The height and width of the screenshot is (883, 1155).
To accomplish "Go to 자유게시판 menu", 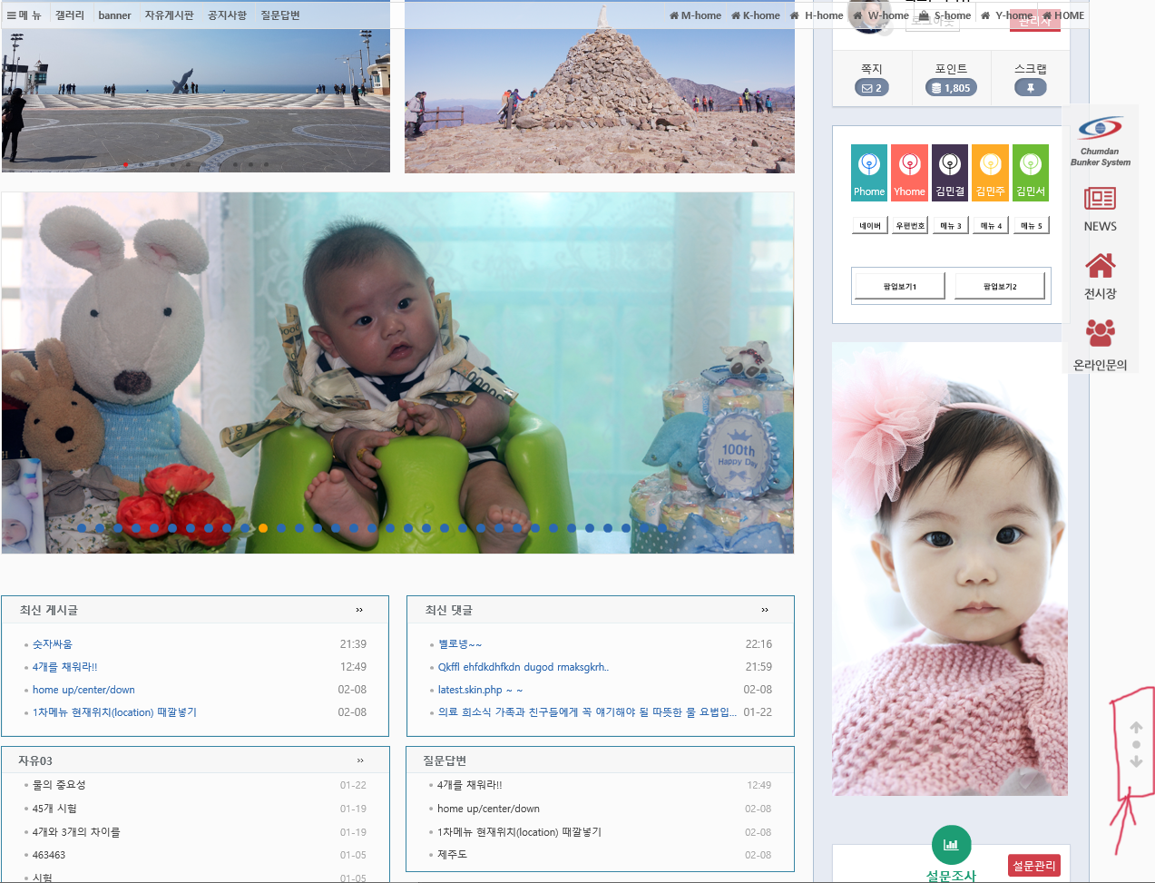I will pos(170,15).
